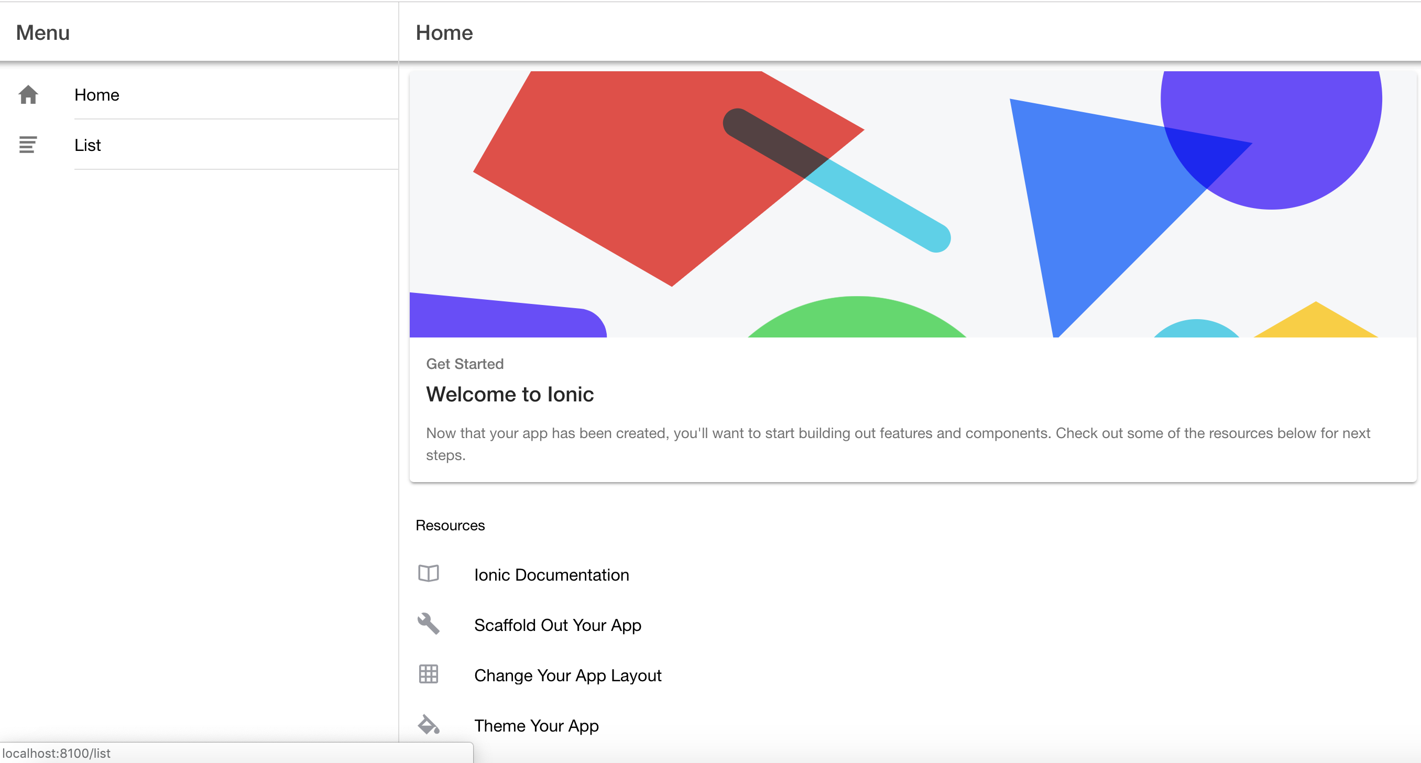Click the list icon in the side menu
The image size is (1421, 763).
(28, 145)
